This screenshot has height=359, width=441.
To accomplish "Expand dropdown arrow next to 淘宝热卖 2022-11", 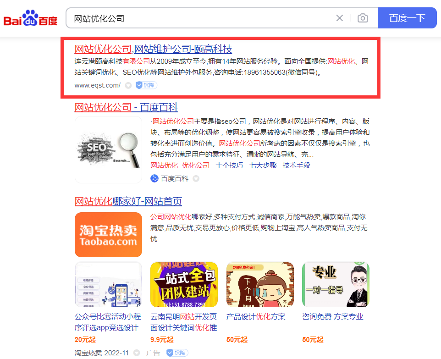I will click(x=137, y=353).
